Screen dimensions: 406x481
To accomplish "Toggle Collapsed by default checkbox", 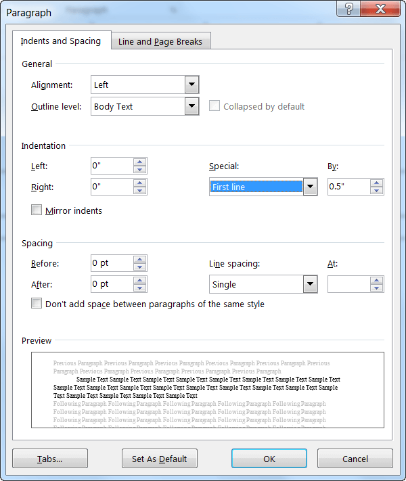I will click(x=215, y=106).
